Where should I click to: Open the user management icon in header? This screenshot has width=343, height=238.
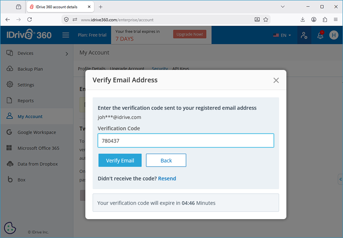coord(304,35)
